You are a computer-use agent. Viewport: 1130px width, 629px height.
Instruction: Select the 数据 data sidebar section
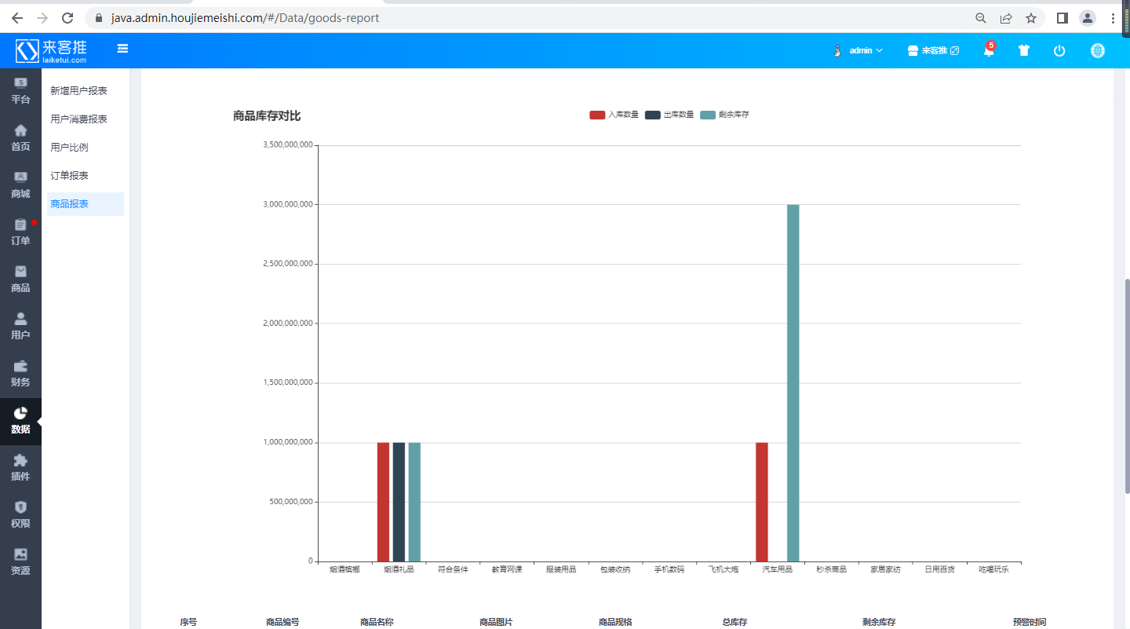tap(20, 421)
